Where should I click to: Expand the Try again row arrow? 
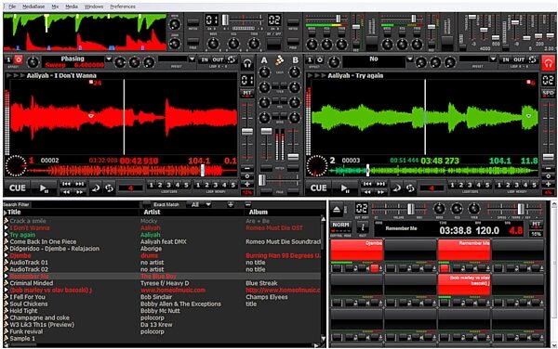coord(6,235)
